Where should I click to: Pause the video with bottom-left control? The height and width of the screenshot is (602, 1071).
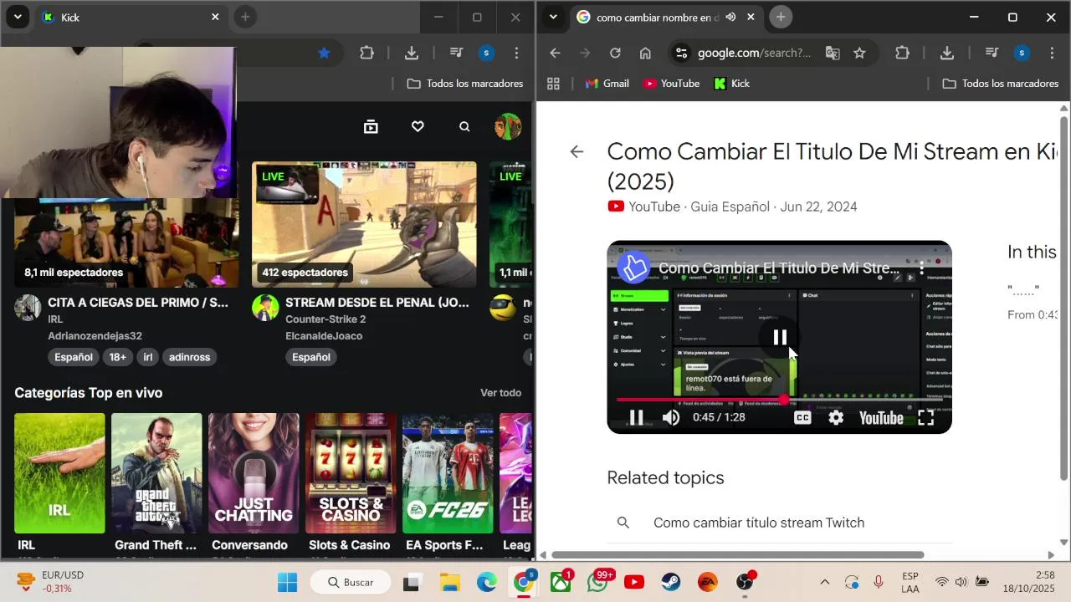(x=636, y=417)
